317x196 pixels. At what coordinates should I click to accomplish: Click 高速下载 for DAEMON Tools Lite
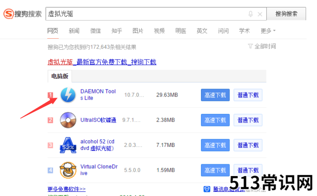[215, 95]
